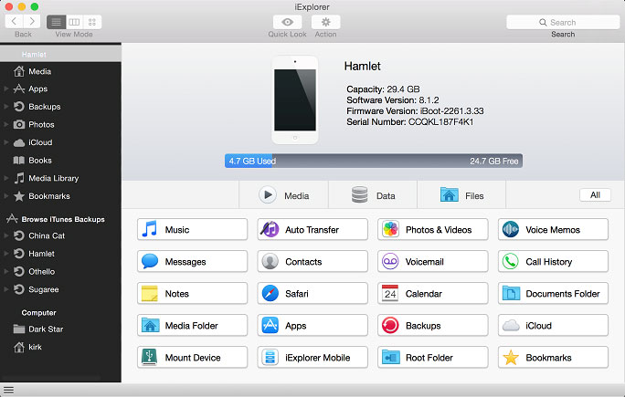
Task: Open Media Folder button
Action: click(192, 325)
